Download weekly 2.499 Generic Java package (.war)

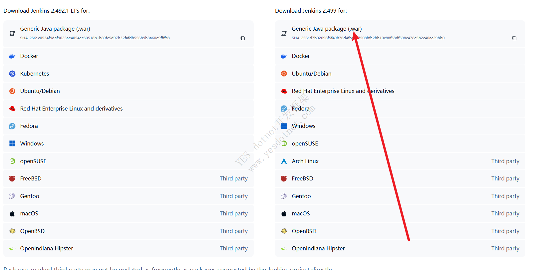pos(400,33)
